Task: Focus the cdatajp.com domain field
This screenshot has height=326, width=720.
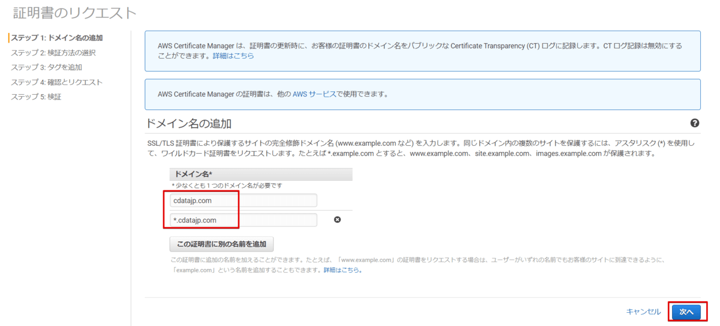Action: pyautogui.click(x=244, y=201)
